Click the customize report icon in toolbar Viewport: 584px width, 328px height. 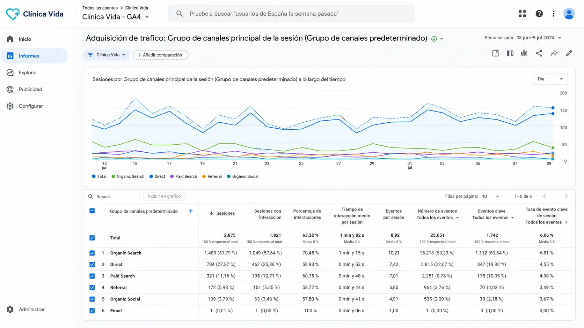click(x=495, y=53)
